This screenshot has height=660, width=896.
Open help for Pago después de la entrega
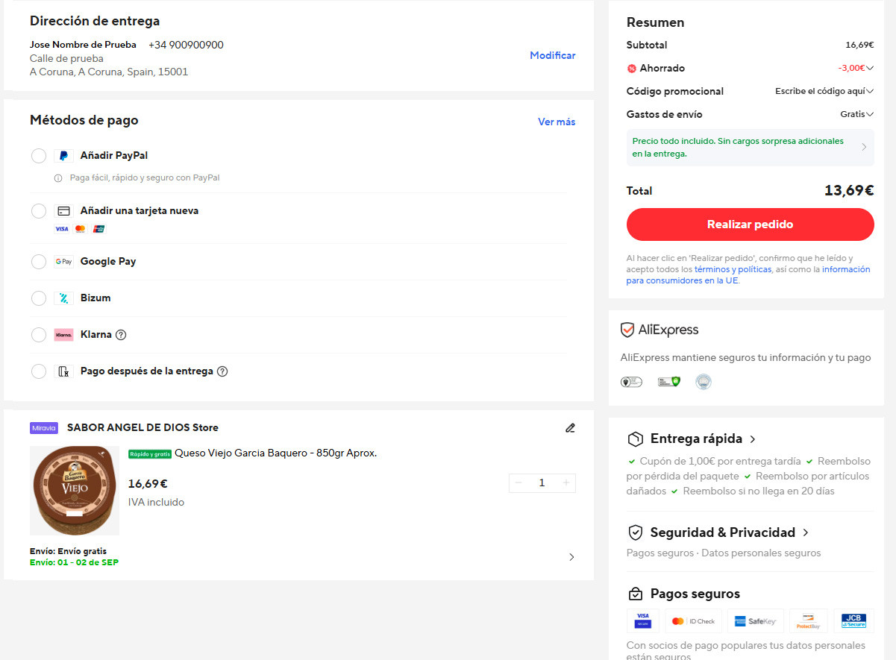222,371
